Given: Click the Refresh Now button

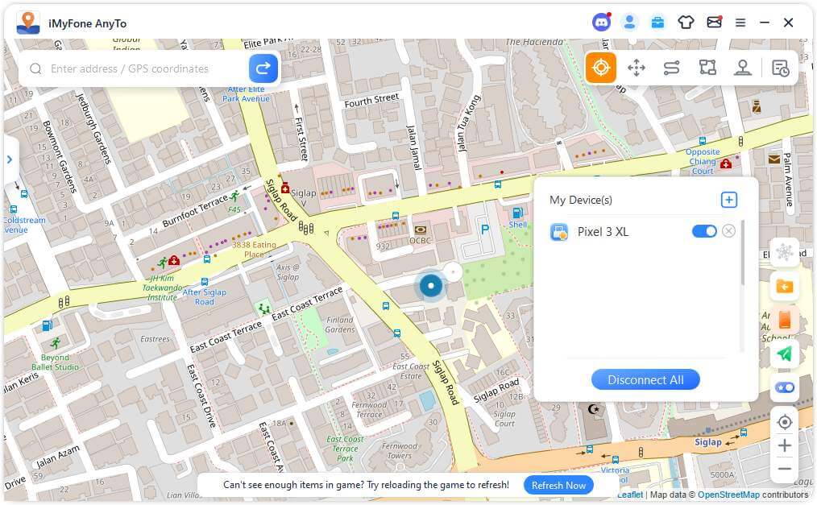Looking at the screenshot, I should tap(558, 485).
